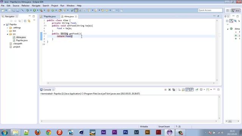Open the Navigate menu
Screen dimensions: 242x136
point(36,6)
